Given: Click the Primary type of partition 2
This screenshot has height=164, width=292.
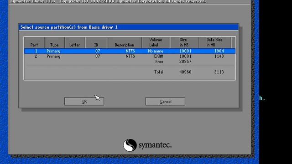Looking at the screenshot, I should [x=53, y=56].
